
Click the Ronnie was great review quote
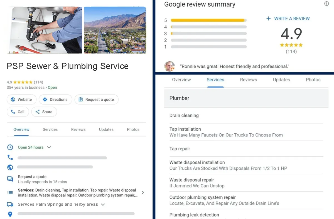(x=235, y=67)
